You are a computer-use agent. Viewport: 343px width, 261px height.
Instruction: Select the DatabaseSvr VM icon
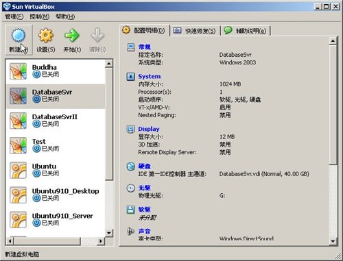coord(18,96)
